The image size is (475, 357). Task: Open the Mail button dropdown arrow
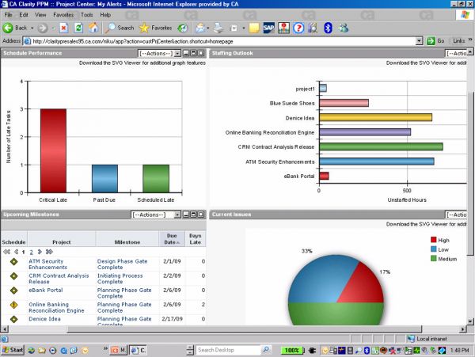tap(207, 28)
